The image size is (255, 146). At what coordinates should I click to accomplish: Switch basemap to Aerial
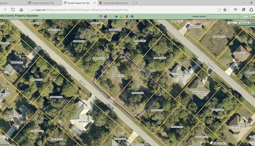tap(253, 23)
